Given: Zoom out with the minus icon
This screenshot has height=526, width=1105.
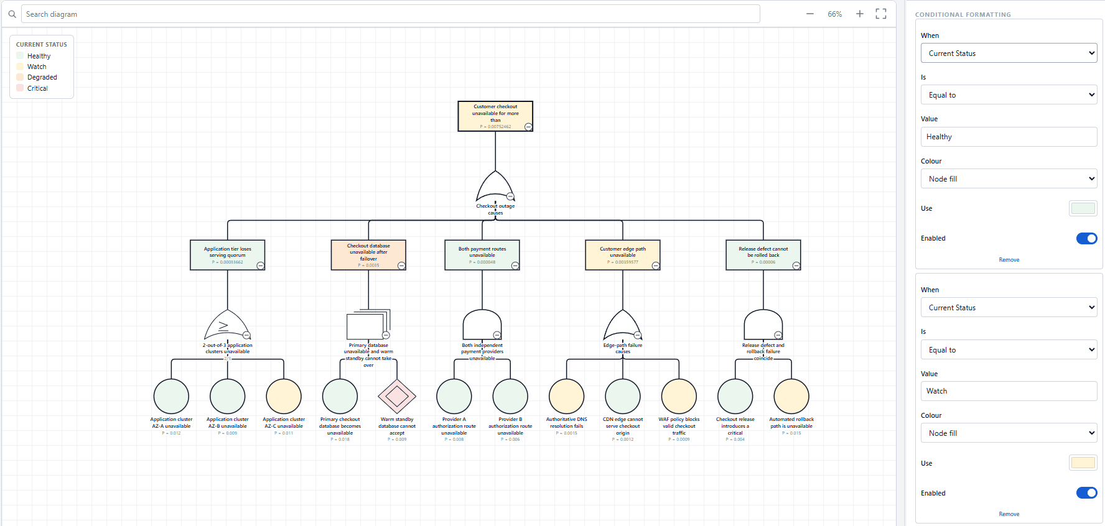Looking at the screenshot, I should coord(809,14).
